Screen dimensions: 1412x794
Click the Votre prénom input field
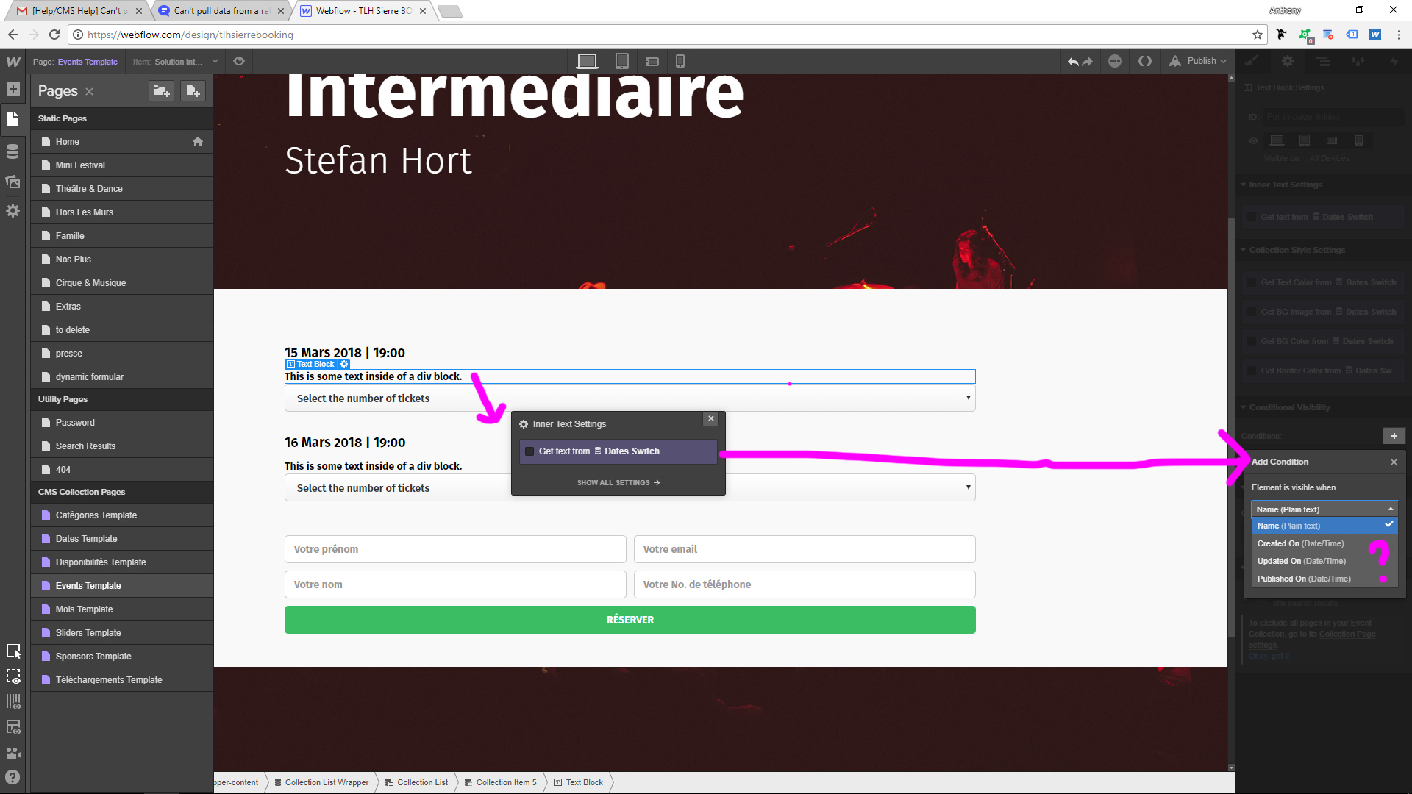(x=454, y=549)
